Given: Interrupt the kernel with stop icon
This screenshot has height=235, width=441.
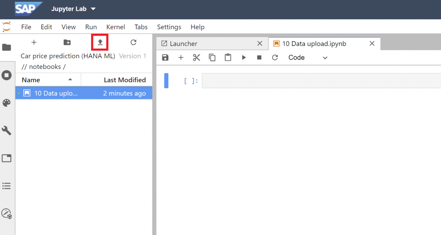Looking at the screenshot, I should (x=259, y=58).
